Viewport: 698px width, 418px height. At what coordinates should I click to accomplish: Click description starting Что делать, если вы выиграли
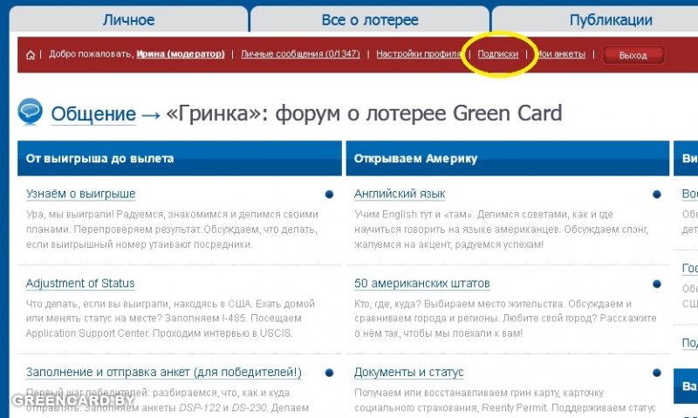(170, 319)
